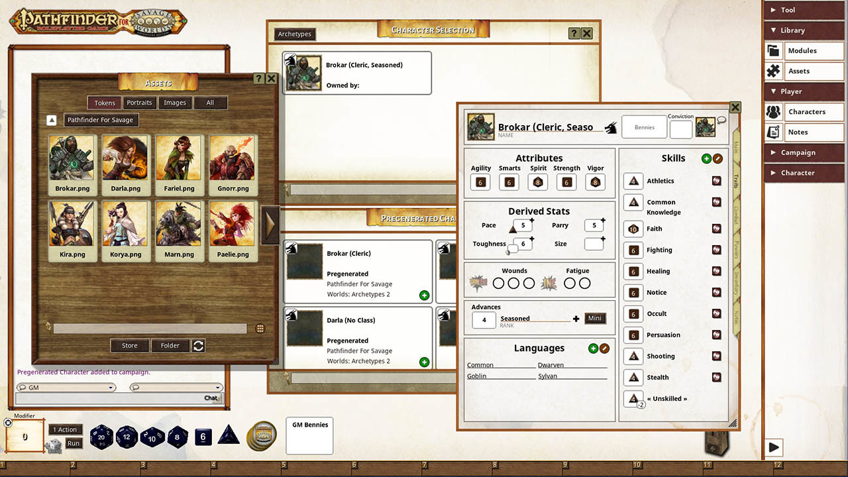The height and width of the screenshot is (477, 848).
Task: Expand the Campaign sidebar section
Action: (804, 152)
